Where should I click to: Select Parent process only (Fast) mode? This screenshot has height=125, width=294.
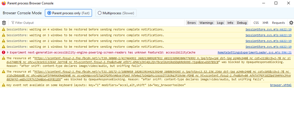click(x=68, y=13)
